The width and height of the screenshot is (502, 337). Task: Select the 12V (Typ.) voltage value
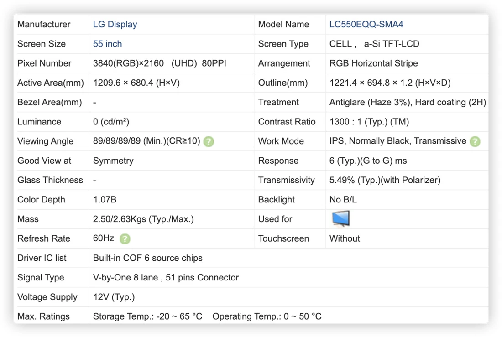[114, 297]
